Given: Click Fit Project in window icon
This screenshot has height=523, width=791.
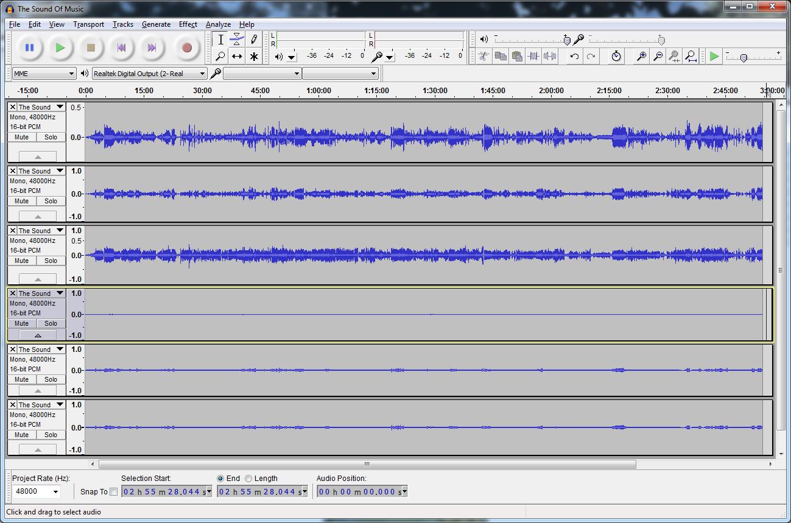Looking at the screenshot, I should 691,56.
